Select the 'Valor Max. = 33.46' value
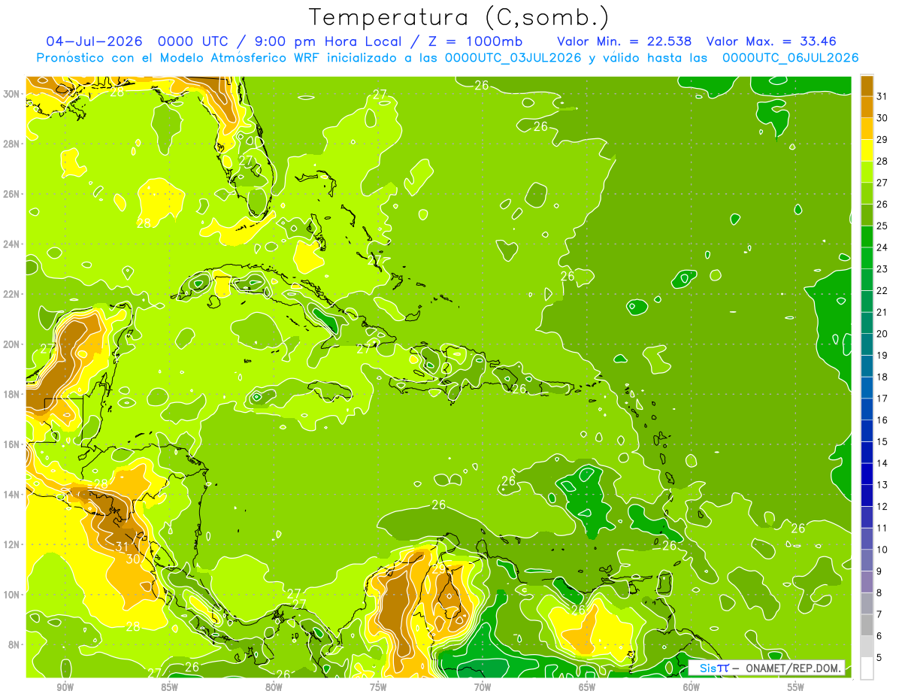This screenshot has height=697, width=902. click(x=771, y=41)
